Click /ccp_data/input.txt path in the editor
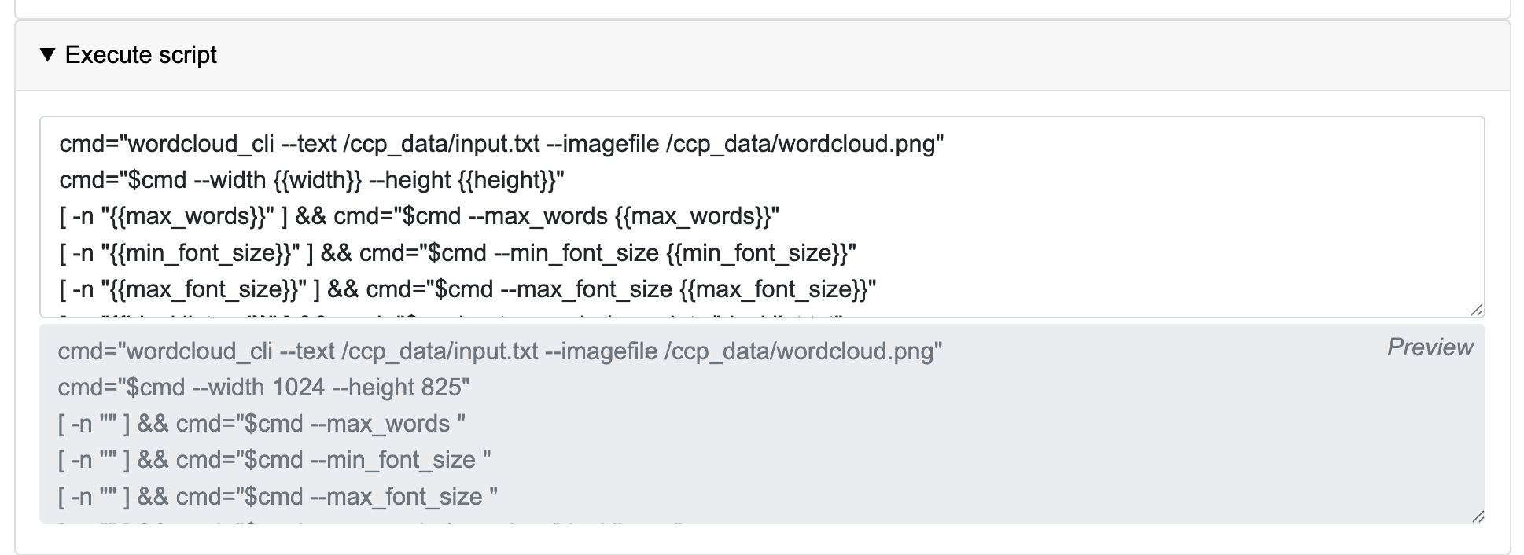Screen dimensions: 1524x555 click(441, 143)
